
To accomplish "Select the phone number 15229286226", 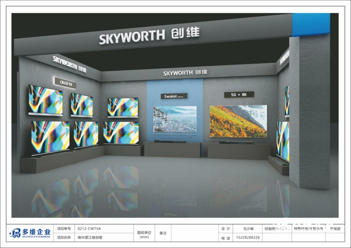I will coord(248,238).
